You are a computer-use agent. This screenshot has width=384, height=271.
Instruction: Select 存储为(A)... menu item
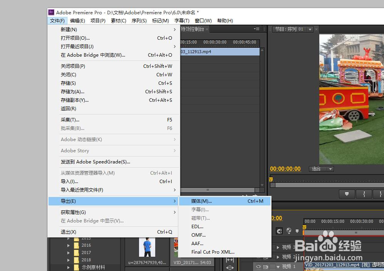pos(114,92)
